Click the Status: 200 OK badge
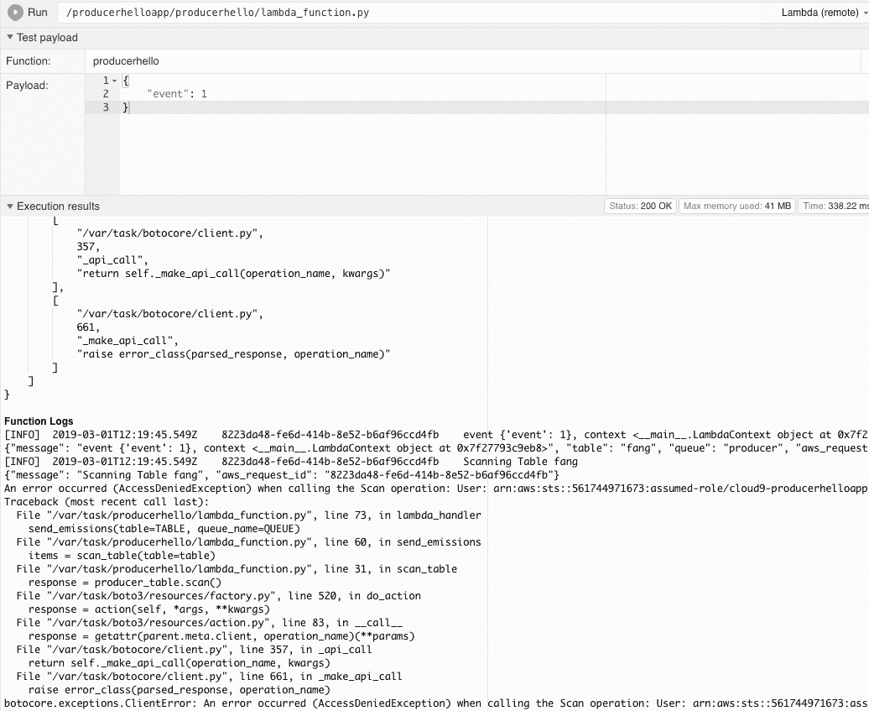This screenshot has width=869, height=711. pos(640,206)
